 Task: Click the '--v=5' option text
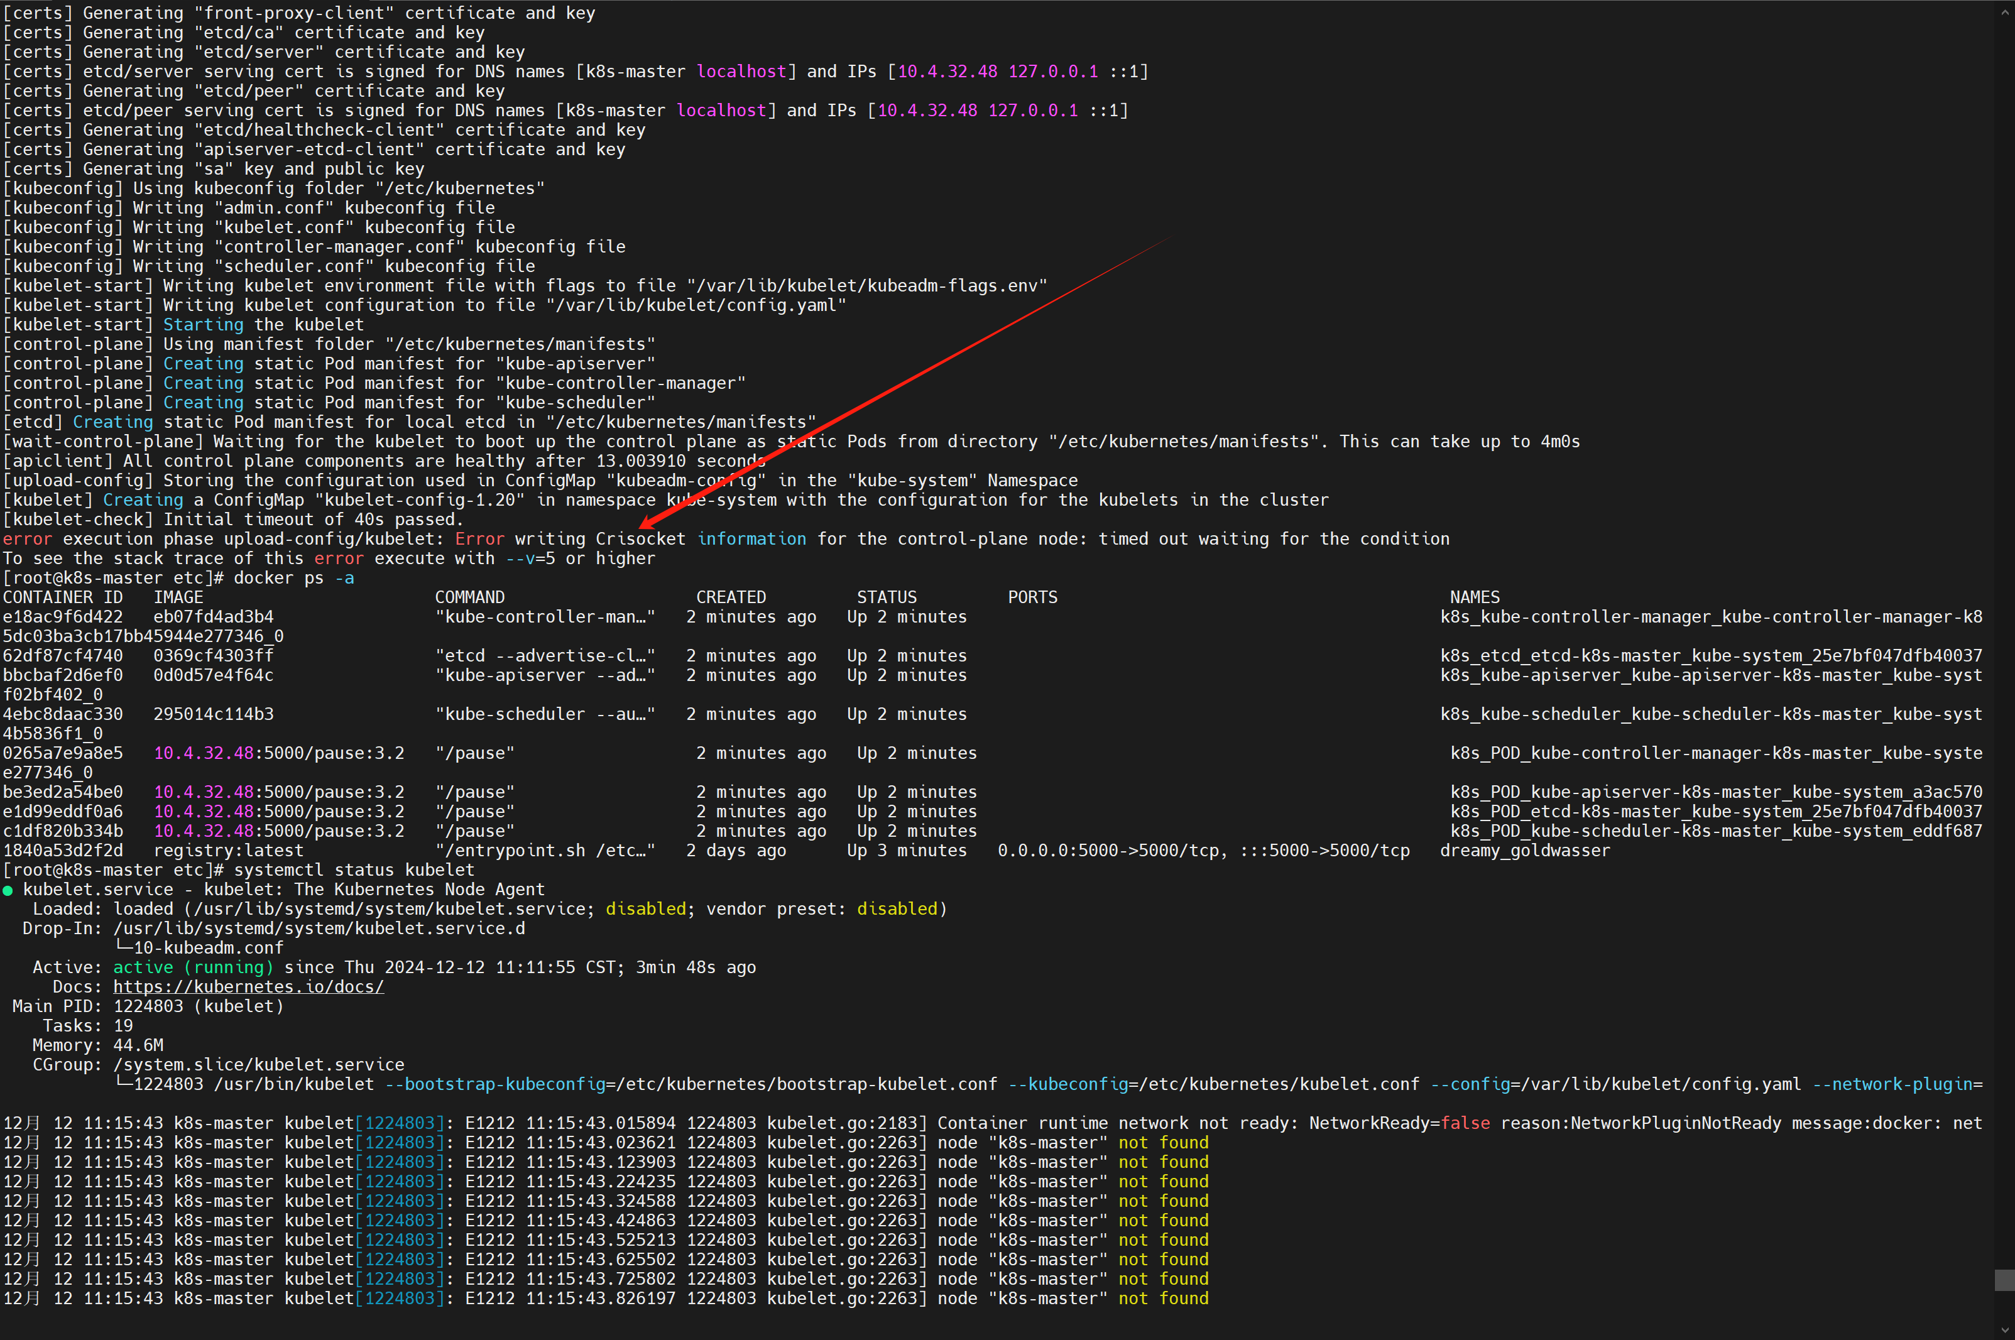[530, 559]
